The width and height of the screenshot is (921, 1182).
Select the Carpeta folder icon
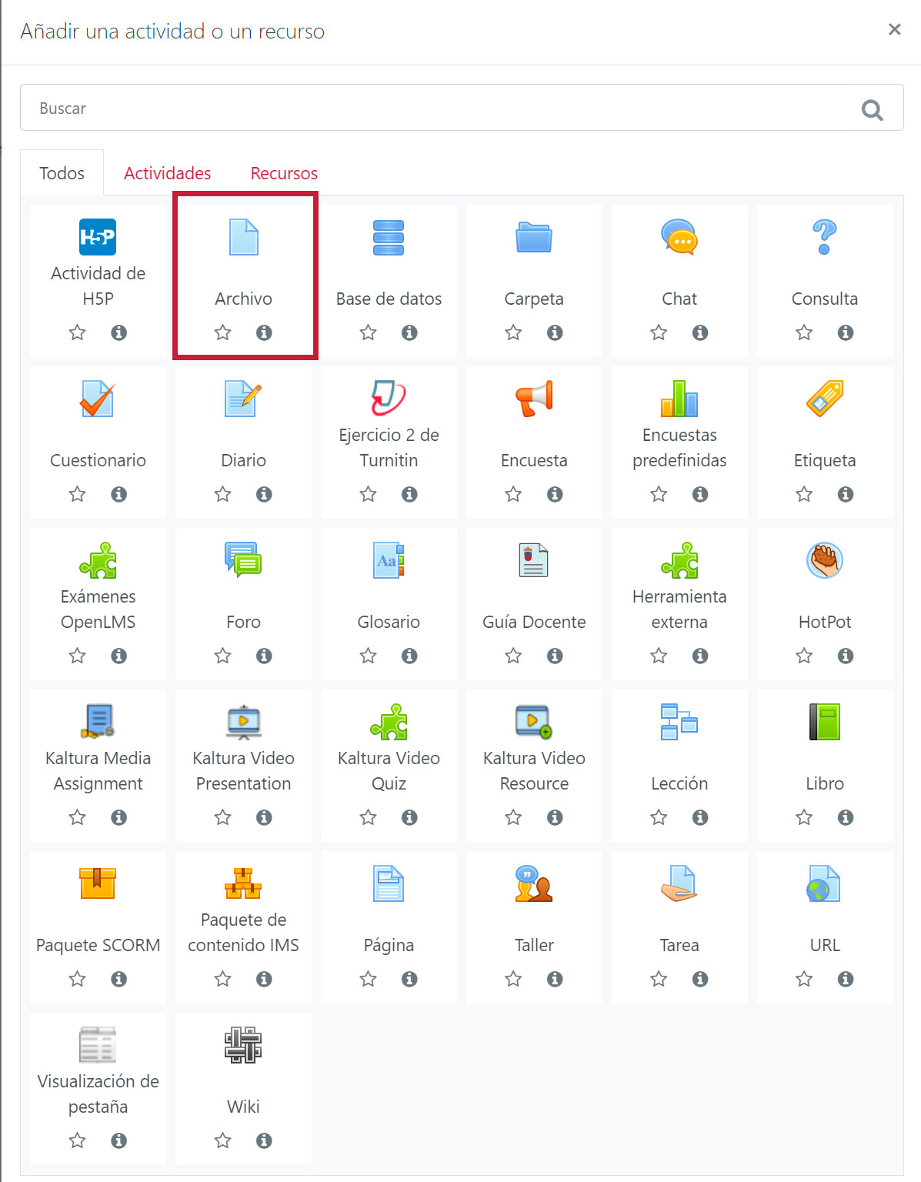pyautogui.click(x=534, y=237)
